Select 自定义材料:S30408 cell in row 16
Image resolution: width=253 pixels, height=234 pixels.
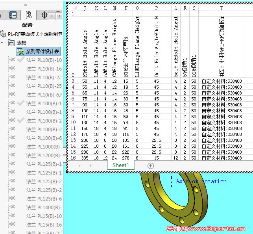pos(222,158)
